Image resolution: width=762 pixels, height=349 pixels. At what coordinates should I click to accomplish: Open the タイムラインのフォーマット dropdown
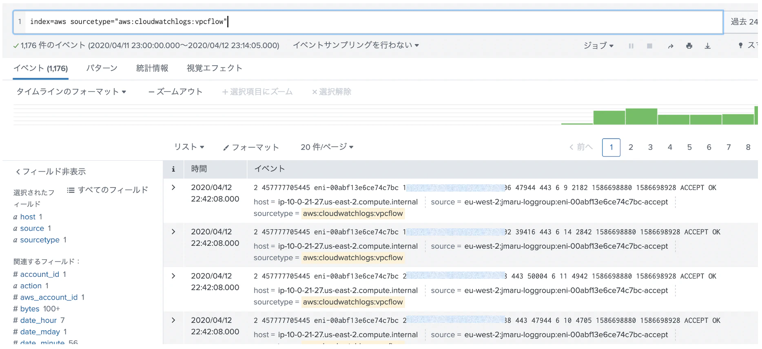point(71,92)
